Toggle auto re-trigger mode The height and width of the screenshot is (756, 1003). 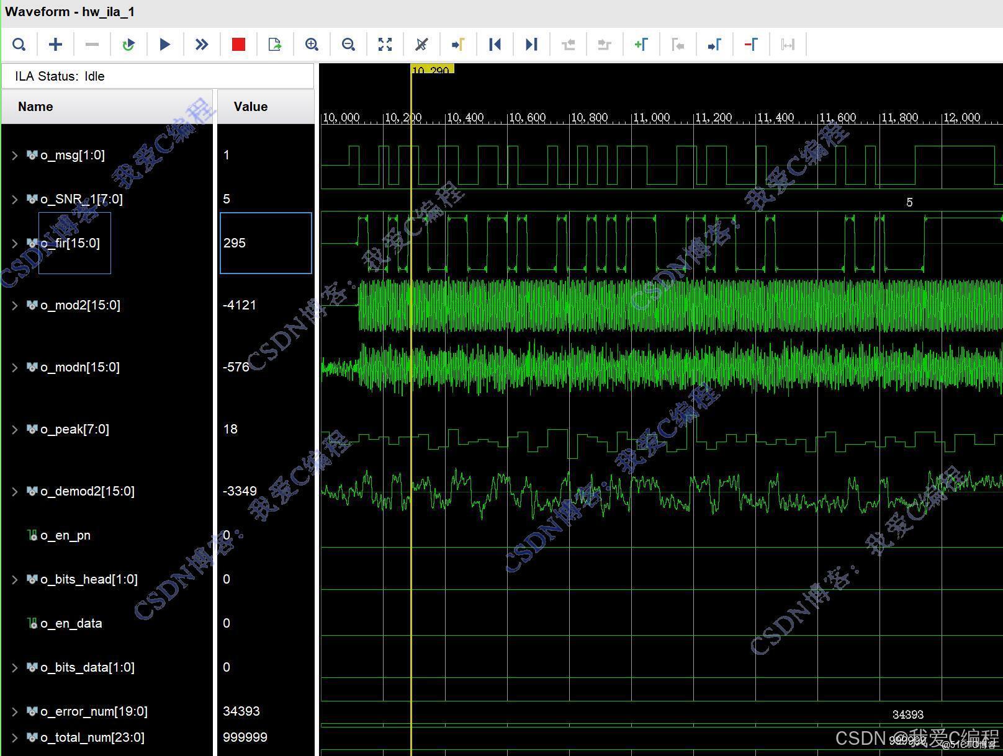128,45
